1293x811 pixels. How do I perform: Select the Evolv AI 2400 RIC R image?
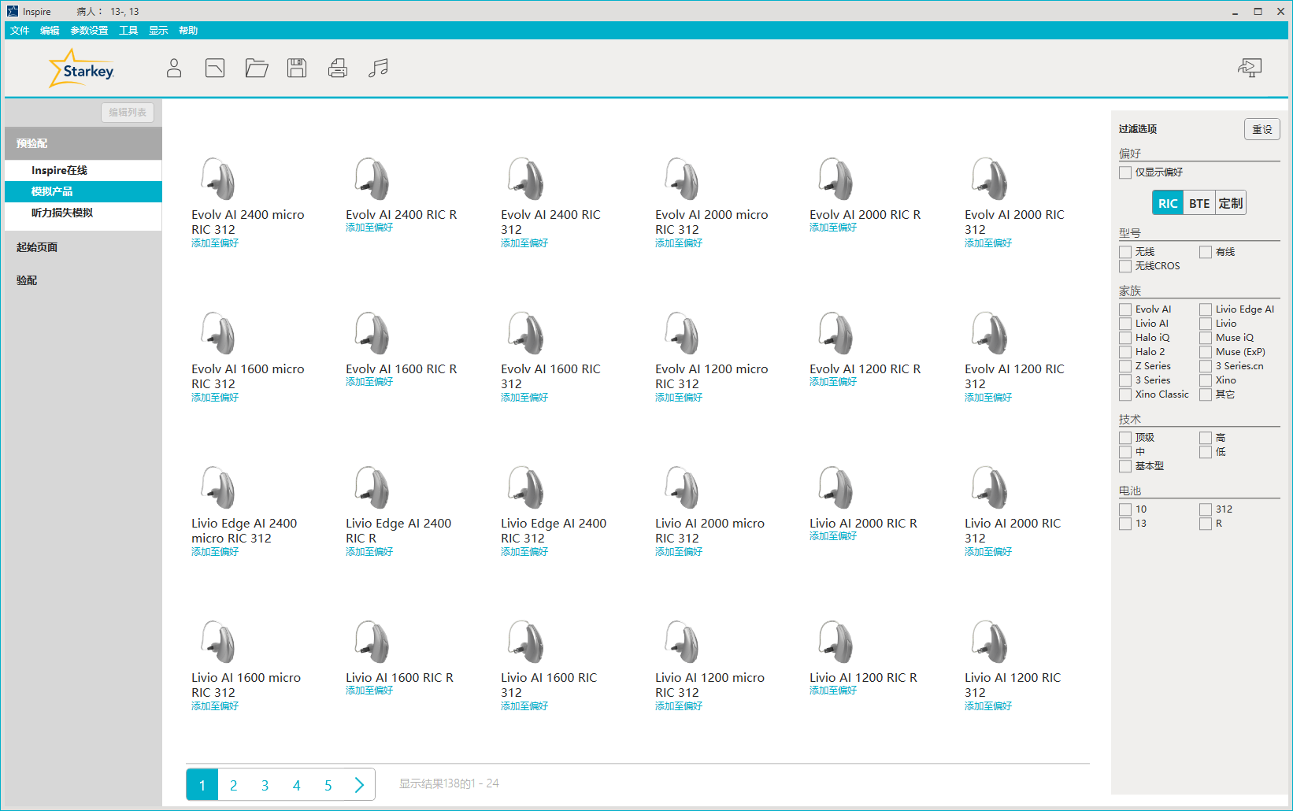[372, 179]
